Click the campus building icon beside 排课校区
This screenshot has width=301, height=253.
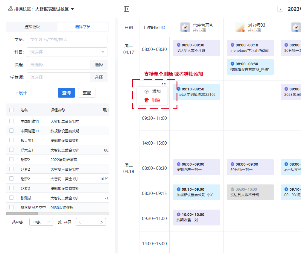coord(10,9)
